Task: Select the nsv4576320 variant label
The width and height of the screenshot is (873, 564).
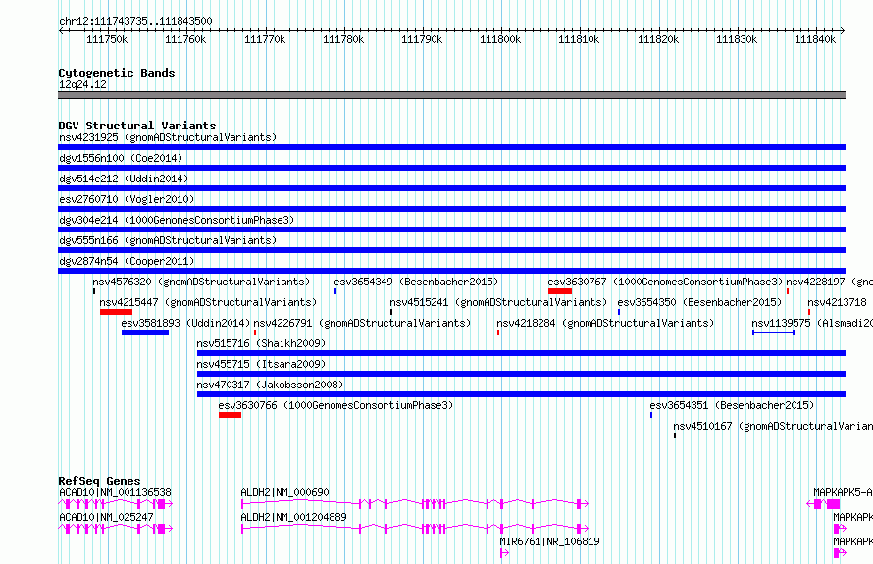Action: tap(201, 282)
